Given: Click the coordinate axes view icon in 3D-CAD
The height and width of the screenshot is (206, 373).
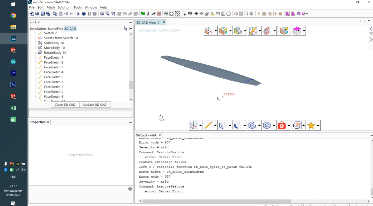Looking at the screenshot, I should coord(209,31).
